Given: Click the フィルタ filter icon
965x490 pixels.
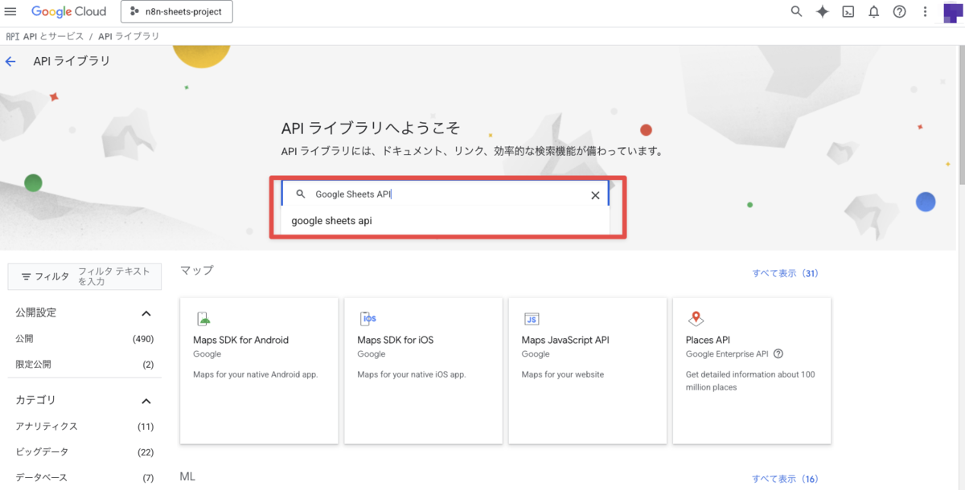Looking at the screenshot, I should tap(27, 276).
